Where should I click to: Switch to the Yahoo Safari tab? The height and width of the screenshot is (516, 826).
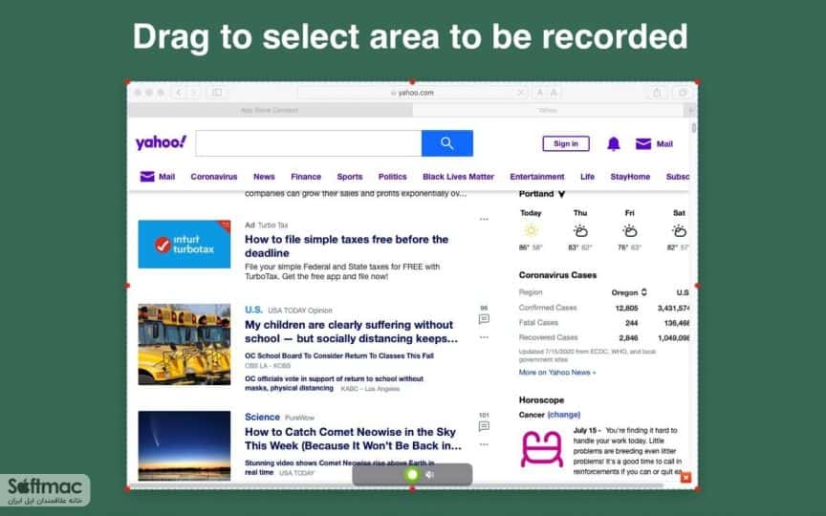[x=548, y=111]
